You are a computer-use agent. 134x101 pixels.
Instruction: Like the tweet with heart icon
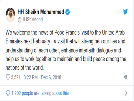click(x=8, y=77)
